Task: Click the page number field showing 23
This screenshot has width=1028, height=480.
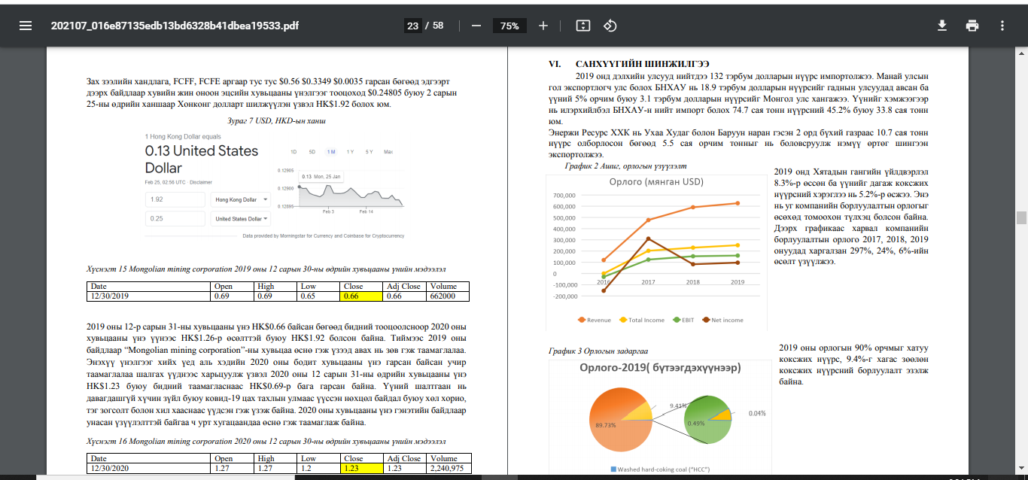Action: point(412,26)
